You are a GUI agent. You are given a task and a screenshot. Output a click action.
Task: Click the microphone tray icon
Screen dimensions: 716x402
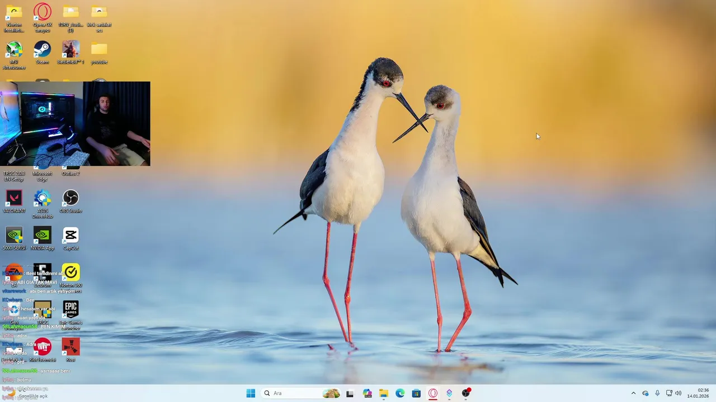click(657, 393)
